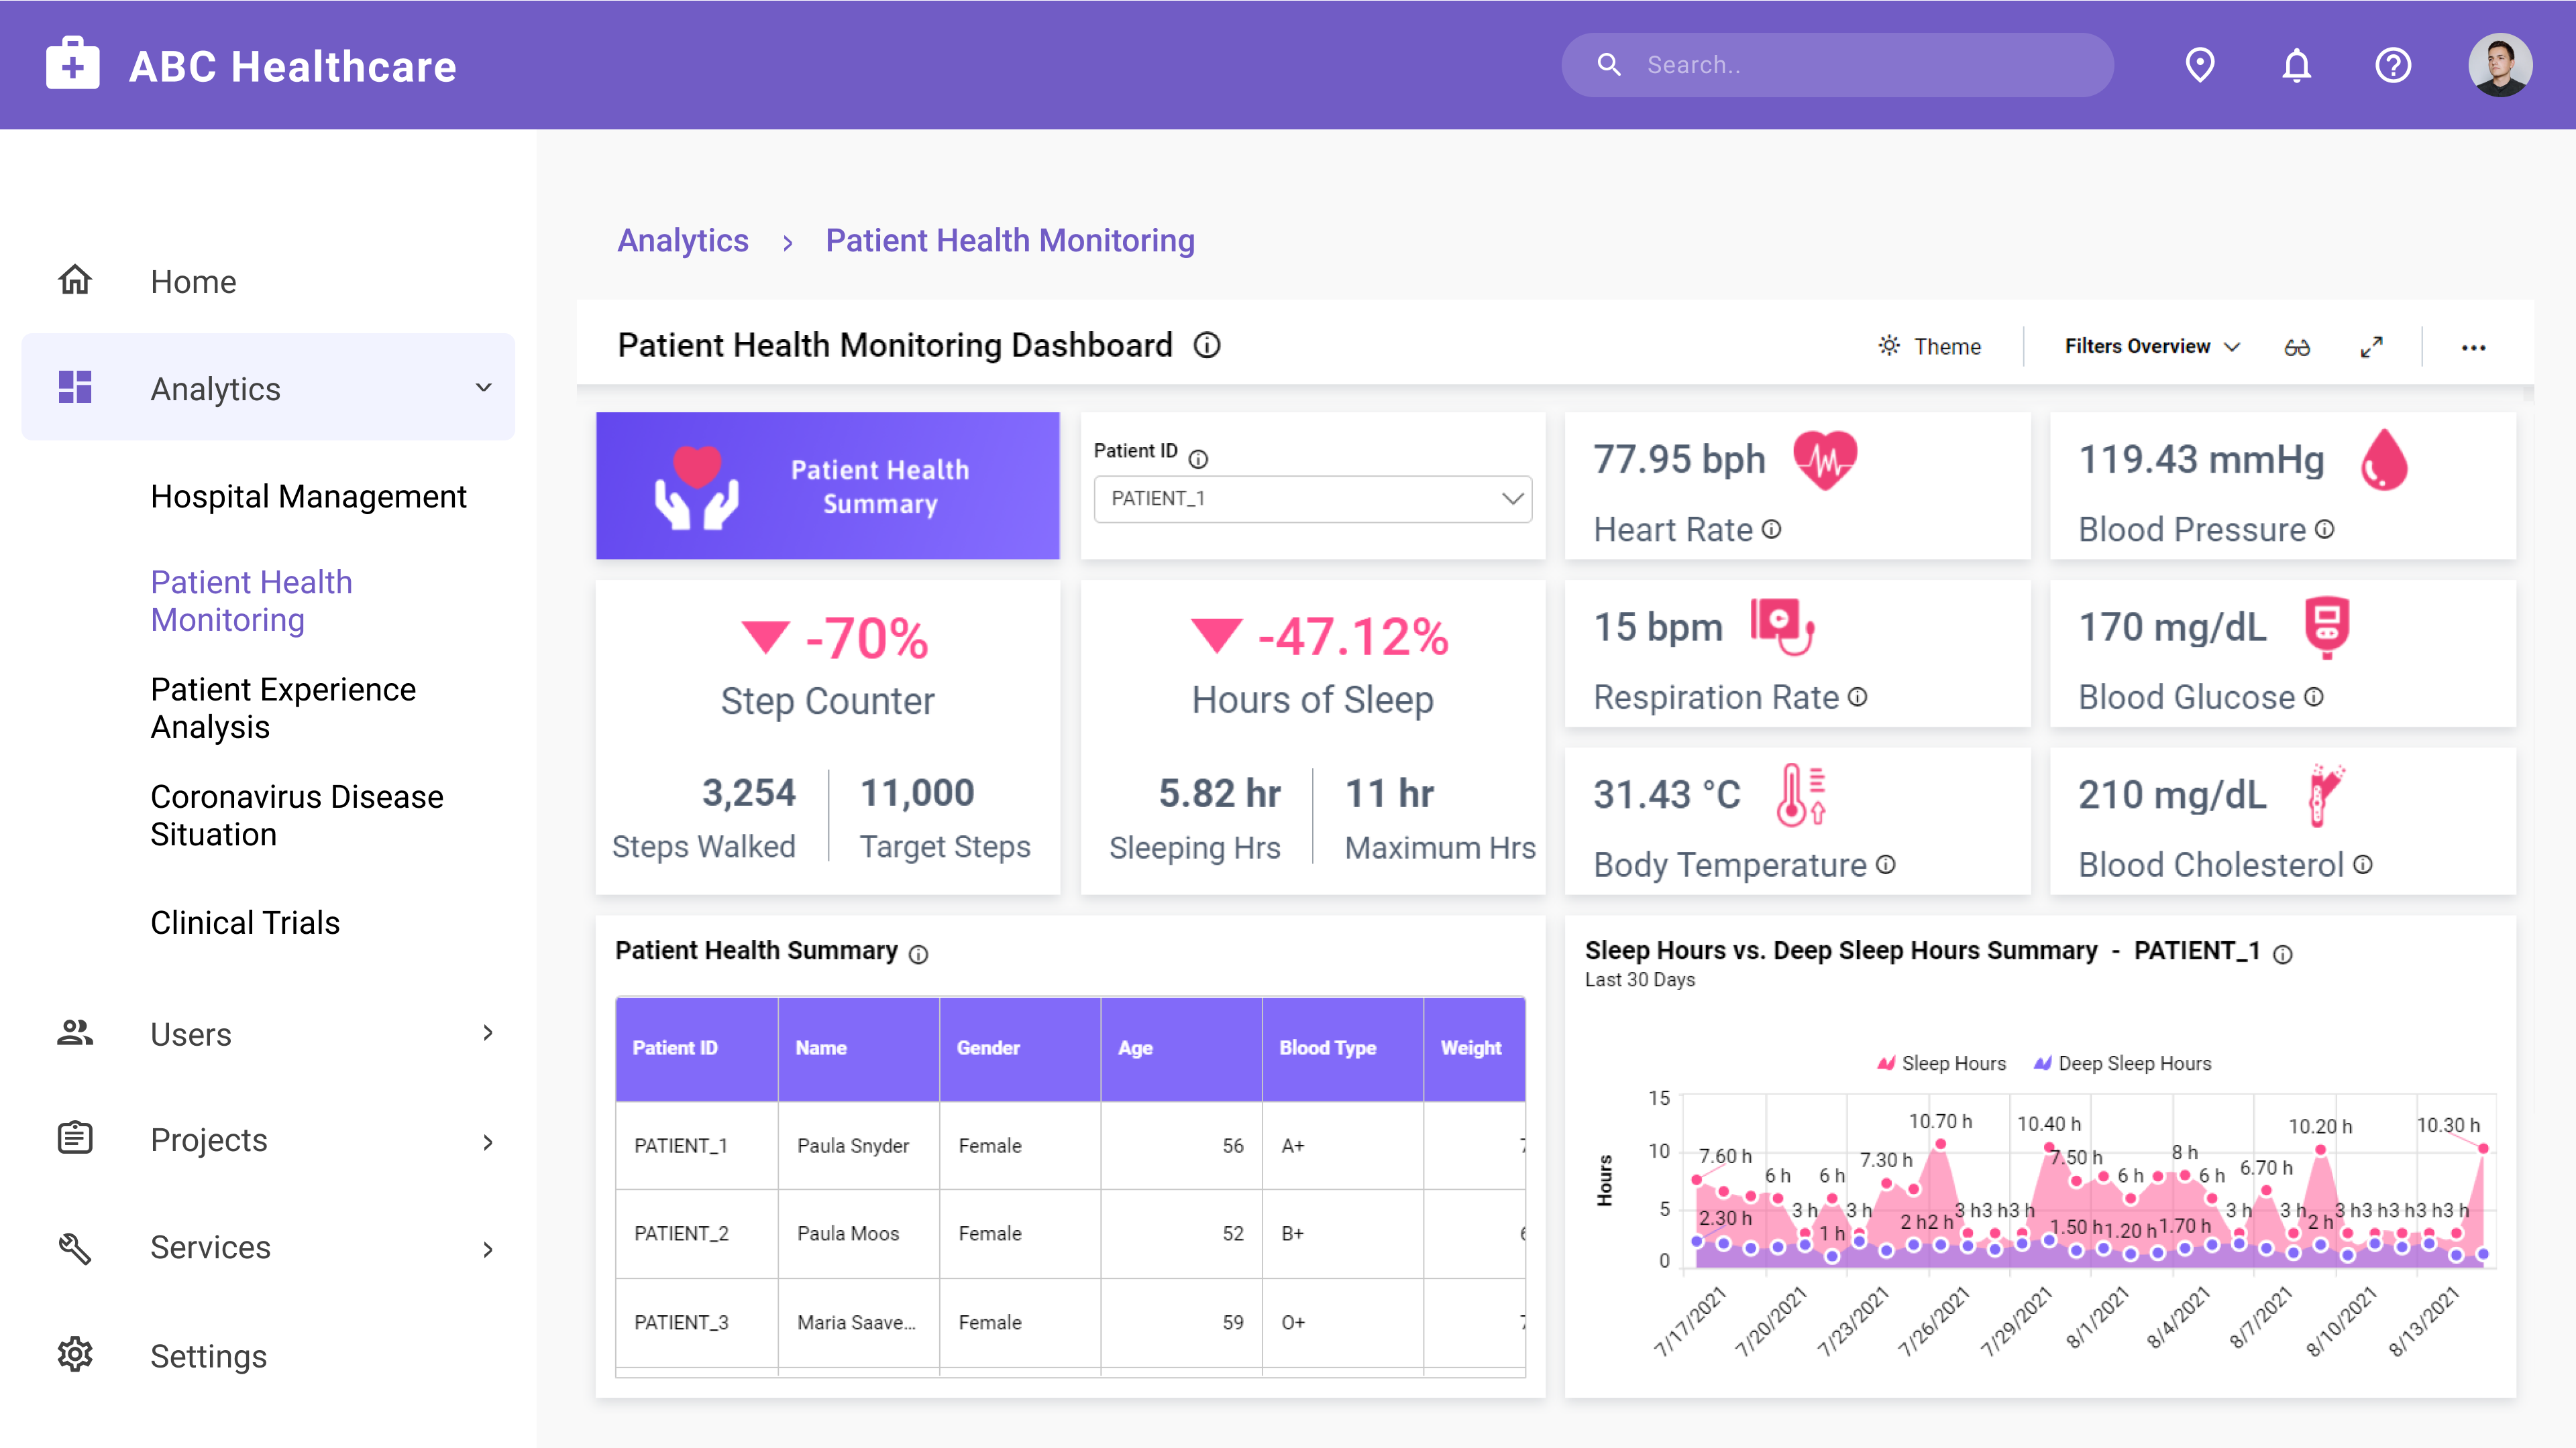The width and height of the screenshot is (2576, 1448).
Task: Open Coronavirus Disease Situation page
Action: 296,815
